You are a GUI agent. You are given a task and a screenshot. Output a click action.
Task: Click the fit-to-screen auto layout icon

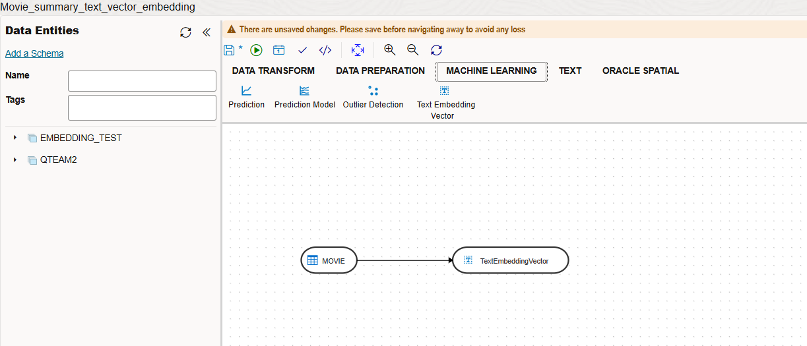[358, 50]
